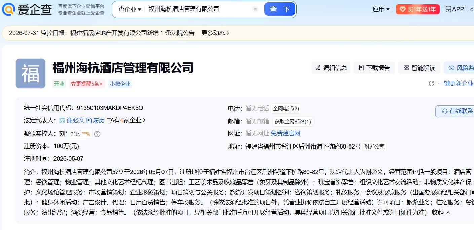Viewport: 474px width, 230px height.
Task: Clear the search box with the X icon
Action: pos(255,9)
